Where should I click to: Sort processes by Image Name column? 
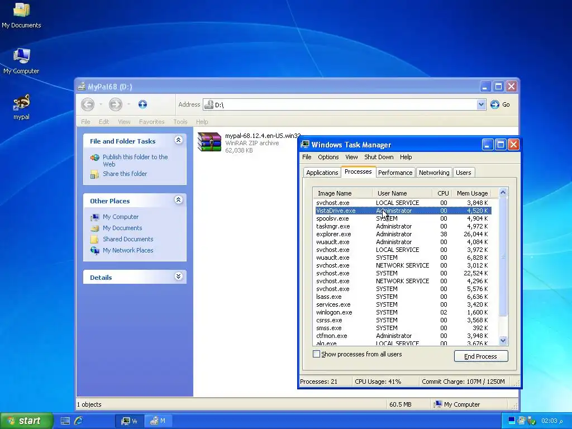(342, 193)
